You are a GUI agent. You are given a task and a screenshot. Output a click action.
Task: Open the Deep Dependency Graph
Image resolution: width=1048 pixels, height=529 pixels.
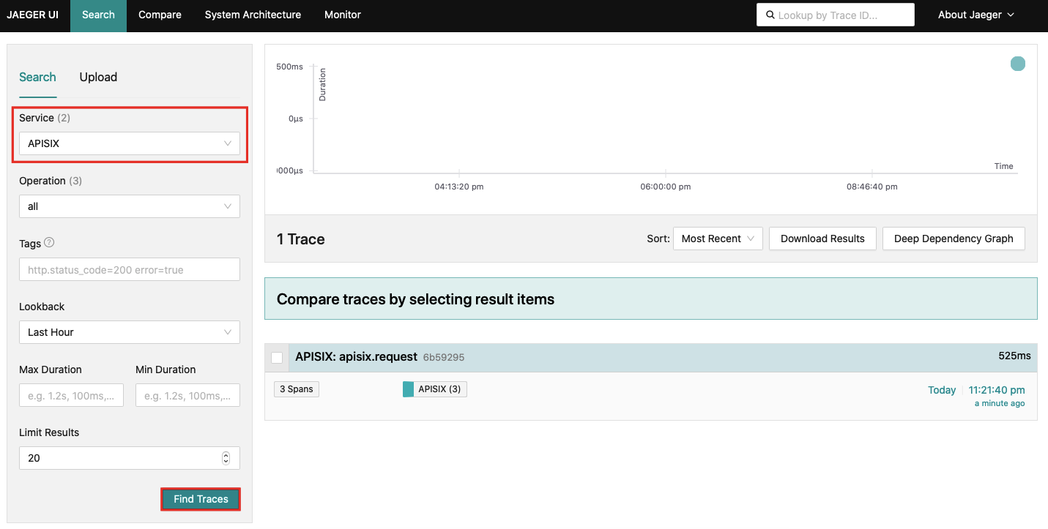pyautogui.click(x=954, y=239)
